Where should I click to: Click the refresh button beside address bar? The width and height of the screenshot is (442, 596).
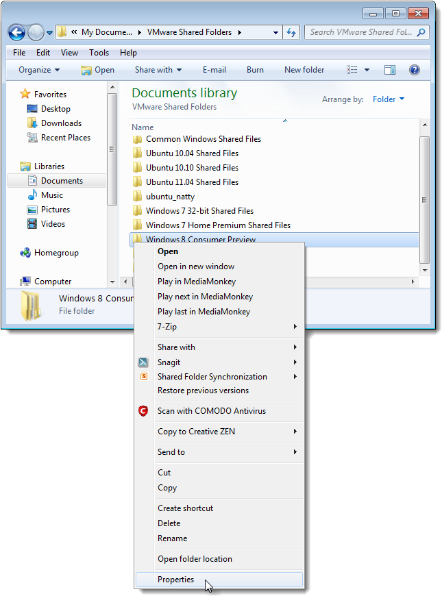pyautogui.click(x=291, y=33)
